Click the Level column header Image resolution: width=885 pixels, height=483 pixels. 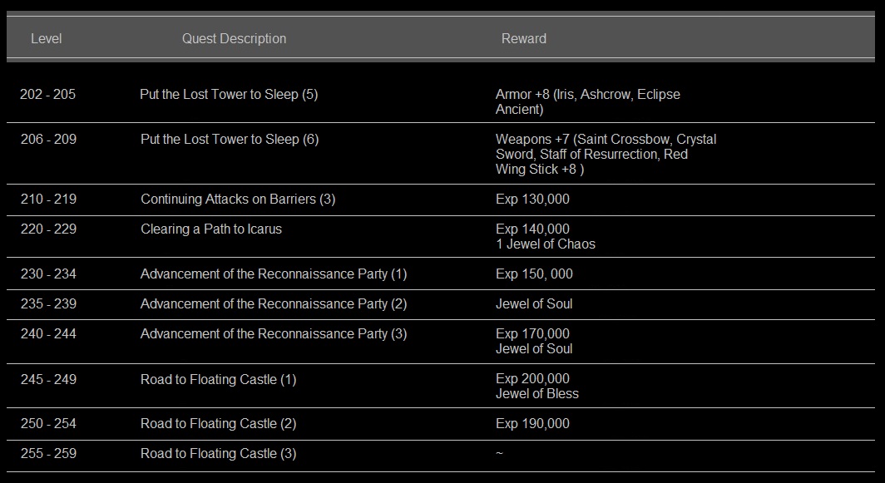47,38
